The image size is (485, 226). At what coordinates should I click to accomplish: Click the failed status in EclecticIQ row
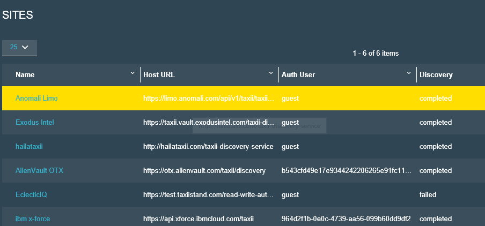[428, 195]
